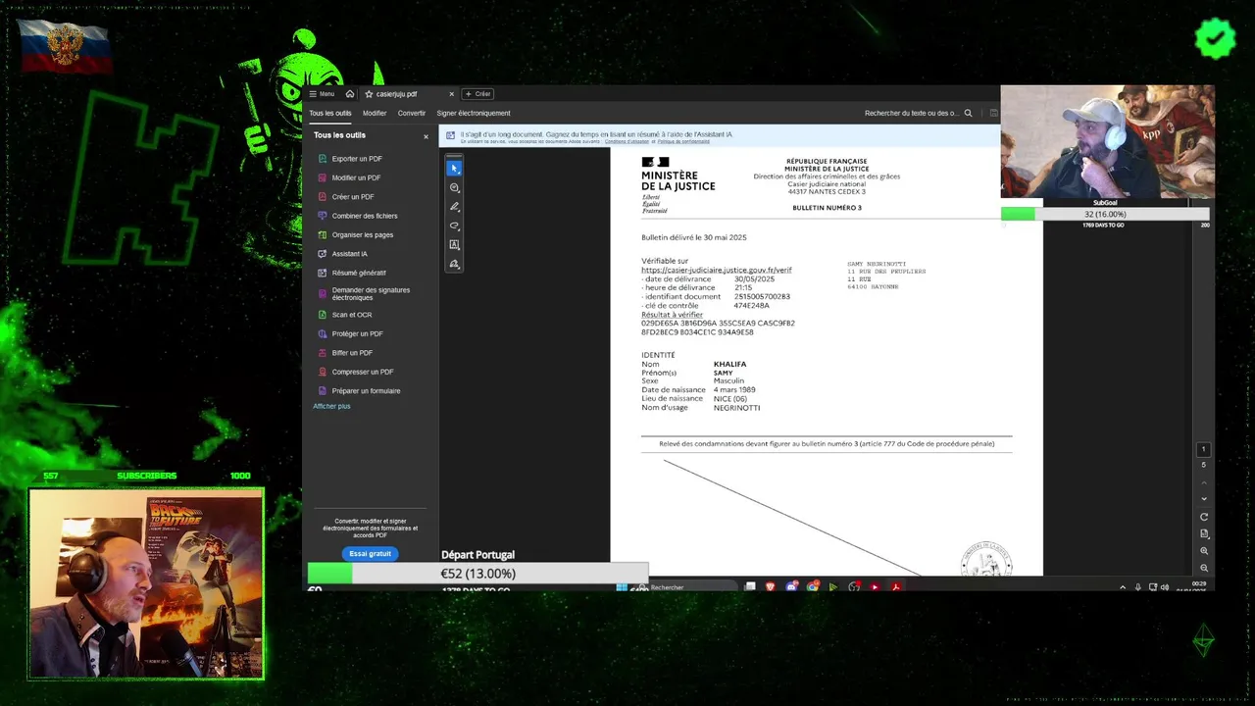Image resolution: width=1255 pixels, height=706 pixels.
Task: Open Chrome from the taskbar
Action: click(813, 587)
